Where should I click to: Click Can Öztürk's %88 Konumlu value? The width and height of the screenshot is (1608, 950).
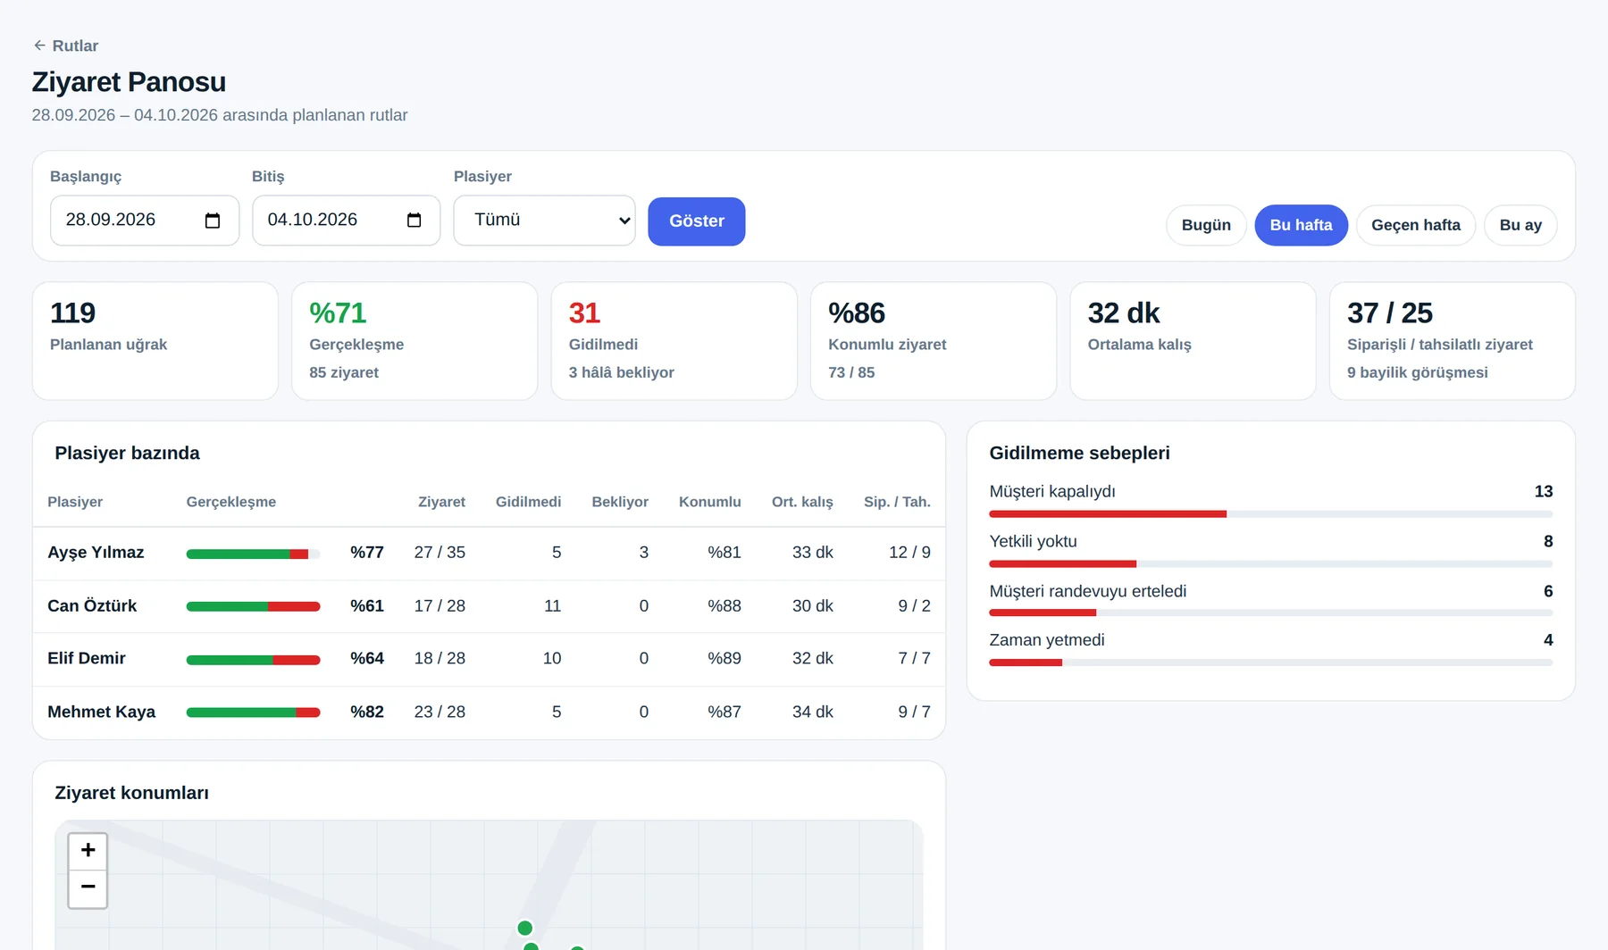click(724, 606)
